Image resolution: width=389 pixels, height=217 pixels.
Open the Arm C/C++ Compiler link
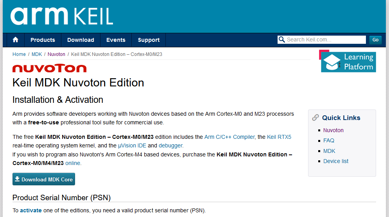[x=229, y=137]
